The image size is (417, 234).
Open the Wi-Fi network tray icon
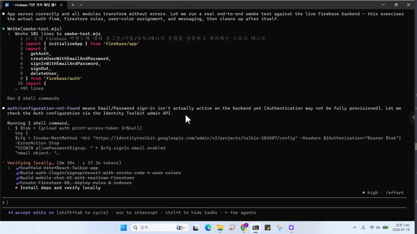pyautogui.click(x=372, y=228)
